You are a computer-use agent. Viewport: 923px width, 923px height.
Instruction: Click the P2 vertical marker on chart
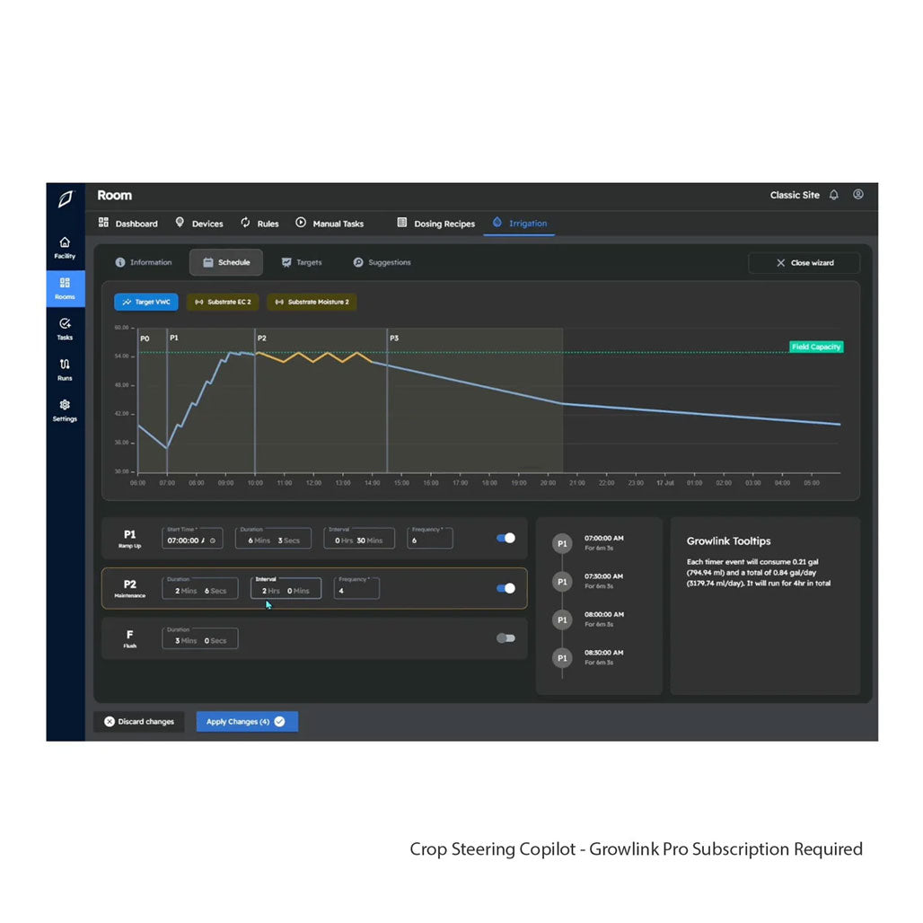pyautogui.click(x=255, y=404)
